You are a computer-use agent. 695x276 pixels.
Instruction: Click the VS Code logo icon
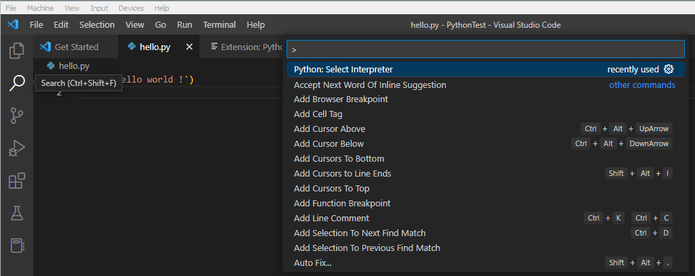(x=13, y=25)
